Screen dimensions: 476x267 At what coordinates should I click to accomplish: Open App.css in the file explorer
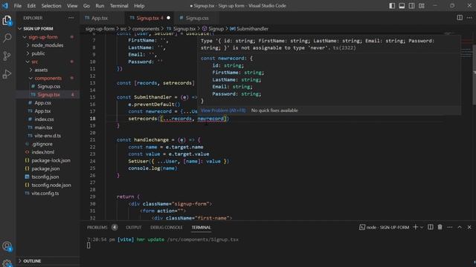pyautogui.click(x=42, y=102)
